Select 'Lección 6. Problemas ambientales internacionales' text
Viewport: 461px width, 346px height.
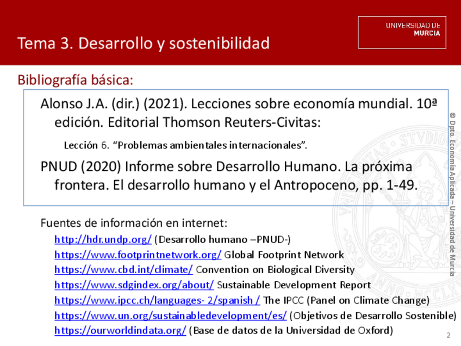click(185, 145)
